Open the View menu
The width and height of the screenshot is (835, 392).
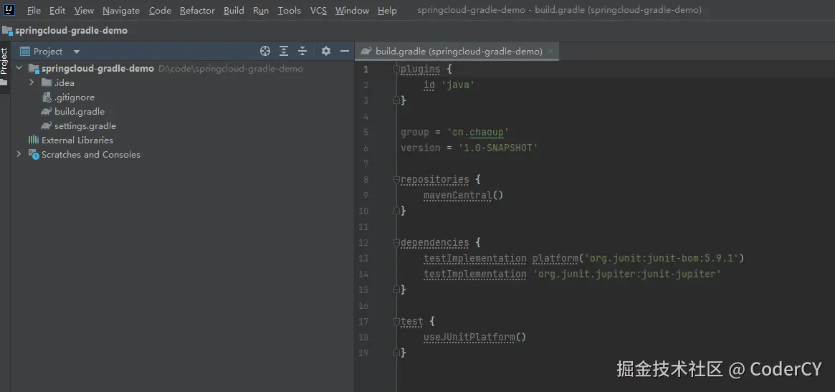tap(84, 10)
